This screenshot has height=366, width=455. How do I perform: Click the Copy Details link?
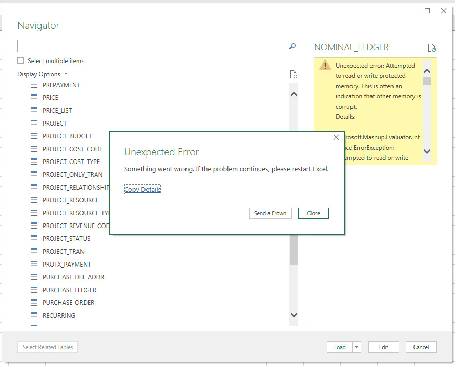coord(142,189)
